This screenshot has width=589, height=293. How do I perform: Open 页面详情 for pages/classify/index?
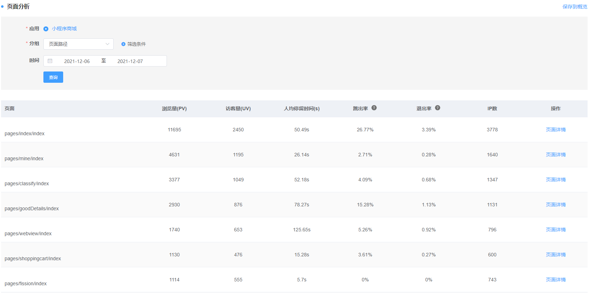coord(556,180)
